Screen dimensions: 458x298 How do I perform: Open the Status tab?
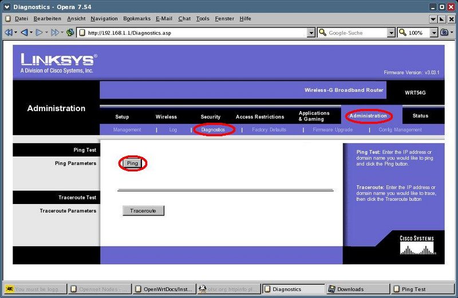tap(420, 116)
